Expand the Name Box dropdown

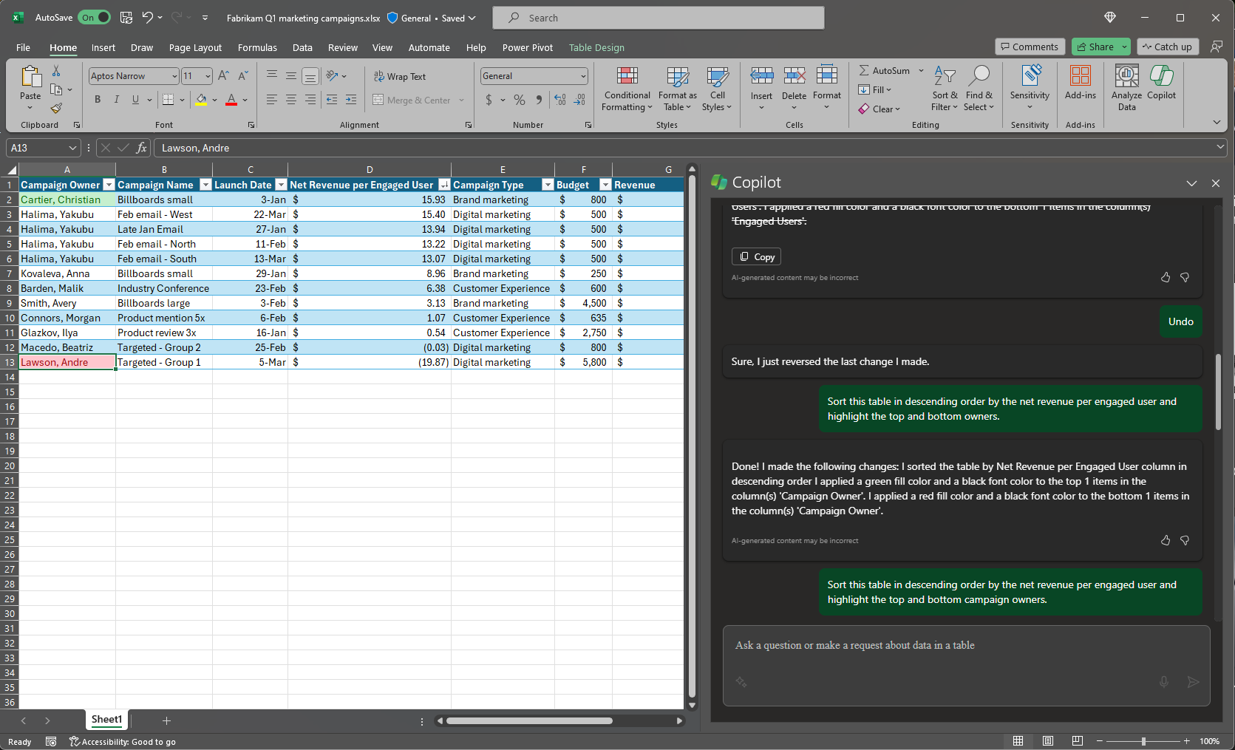tap(72, 148)
